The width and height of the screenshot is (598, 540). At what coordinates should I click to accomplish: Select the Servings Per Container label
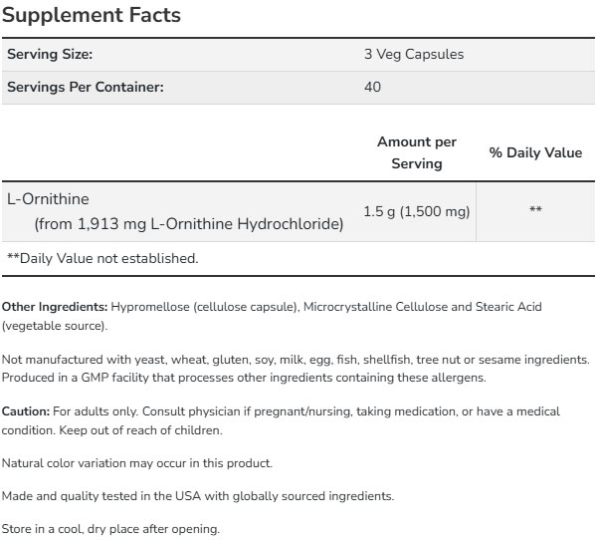point(85,87)
